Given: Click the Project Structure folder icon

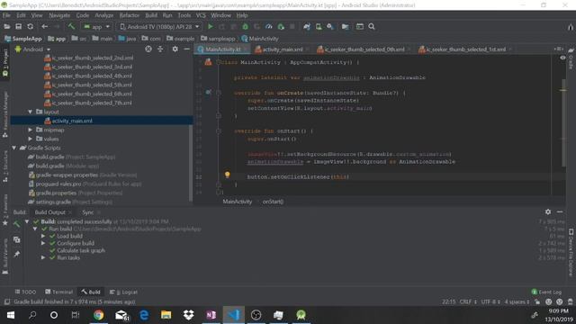Looking at the screenshot, I should tap(345, 26).
